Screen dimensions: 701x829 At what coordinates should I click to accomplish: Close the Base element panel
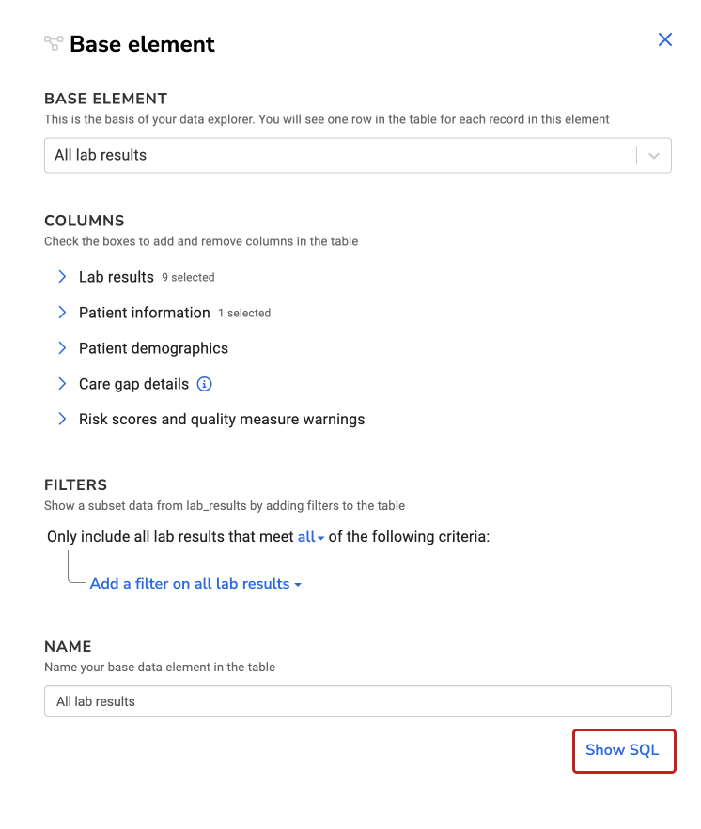[665, 39]
